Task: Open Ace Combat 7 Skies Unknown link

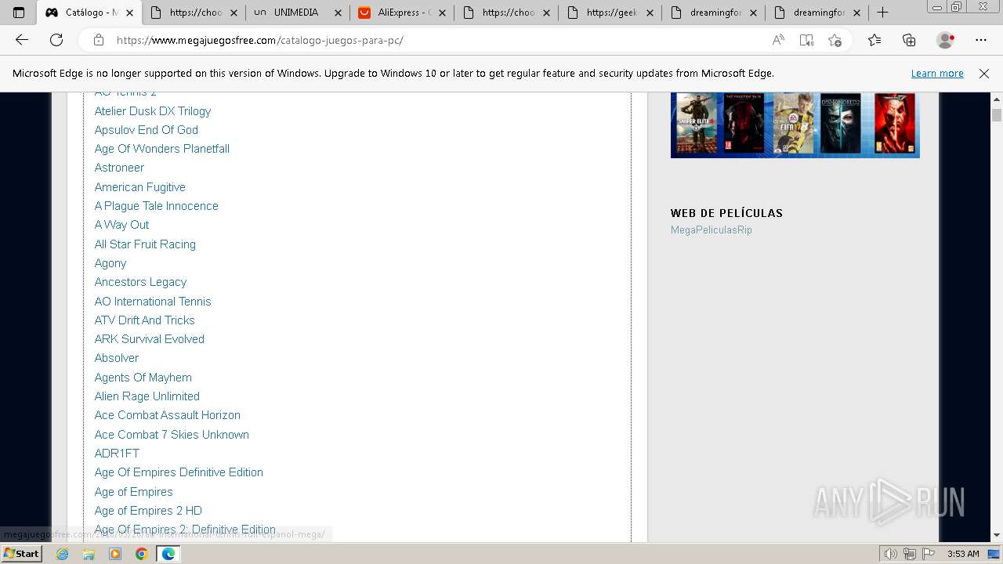Action: [172, 435]
